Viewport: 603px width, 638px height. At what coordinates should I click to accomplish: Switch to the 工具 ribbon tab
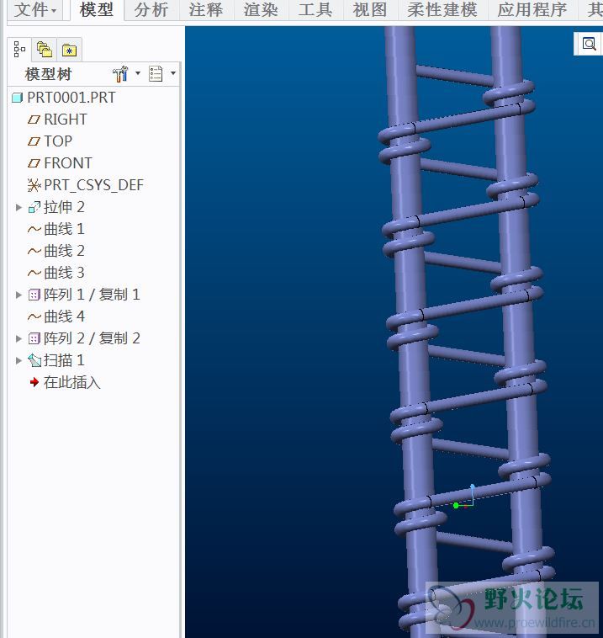(x=315, y=10)
